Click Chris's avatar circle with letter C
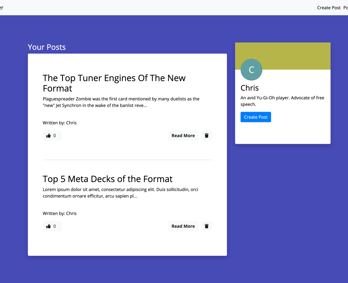Screen dimensions: 348x283 click(251, 70)
